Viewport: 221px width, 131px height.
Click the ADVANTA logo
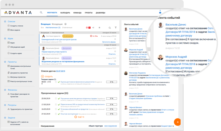(x=18, y=13)
